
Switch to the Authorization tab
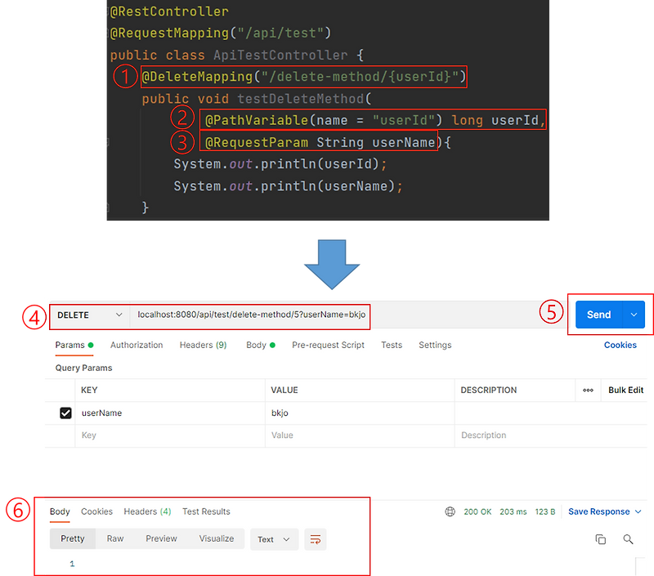click(x=137, y=345)
